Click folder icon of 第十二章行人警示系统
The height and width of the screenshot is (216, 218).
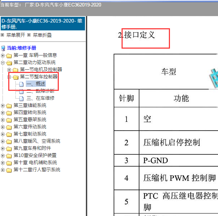coord(9,170)
